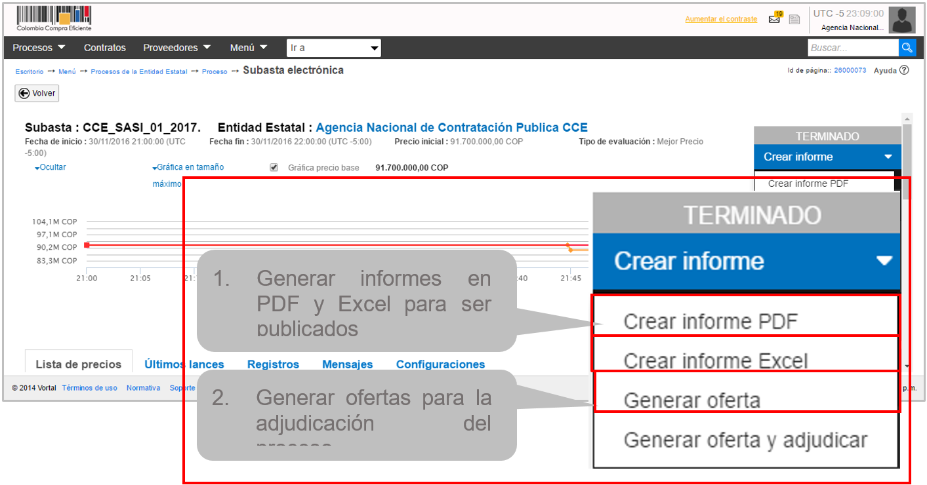Open the Ir a combo box
Image resolution: width=927 pixels, height=485 pixels.
pyautogui.click(x=333, y=48)
